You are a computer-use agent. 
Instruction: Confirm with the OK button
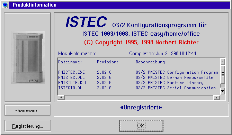[x=141, y=126]
